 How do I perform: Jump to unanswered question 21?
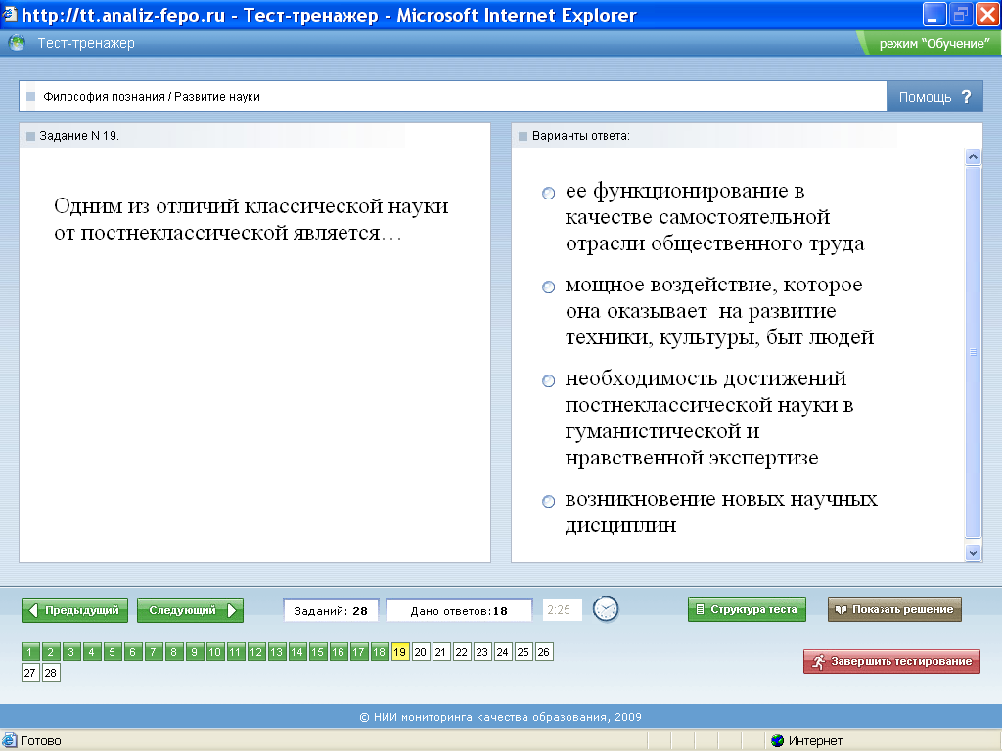coord(441,652)
